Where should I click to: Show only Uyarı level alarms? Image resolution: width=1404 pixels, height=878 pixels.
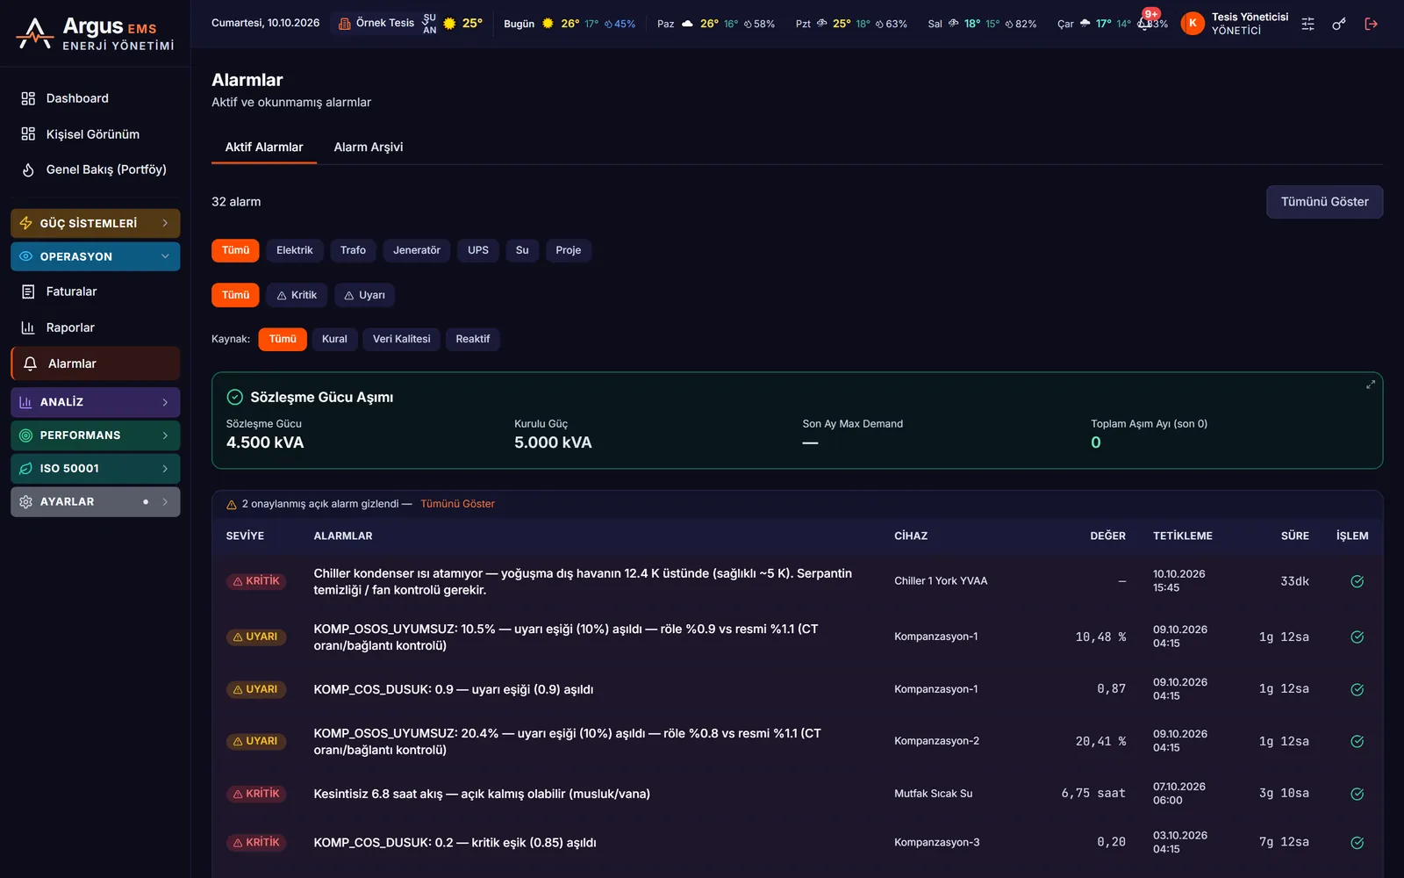coord(364,295)
